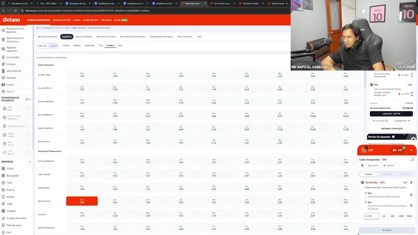Open the Voleibol icon in sidebar
This screenshot has width=418, height=235.
[3, 211]
